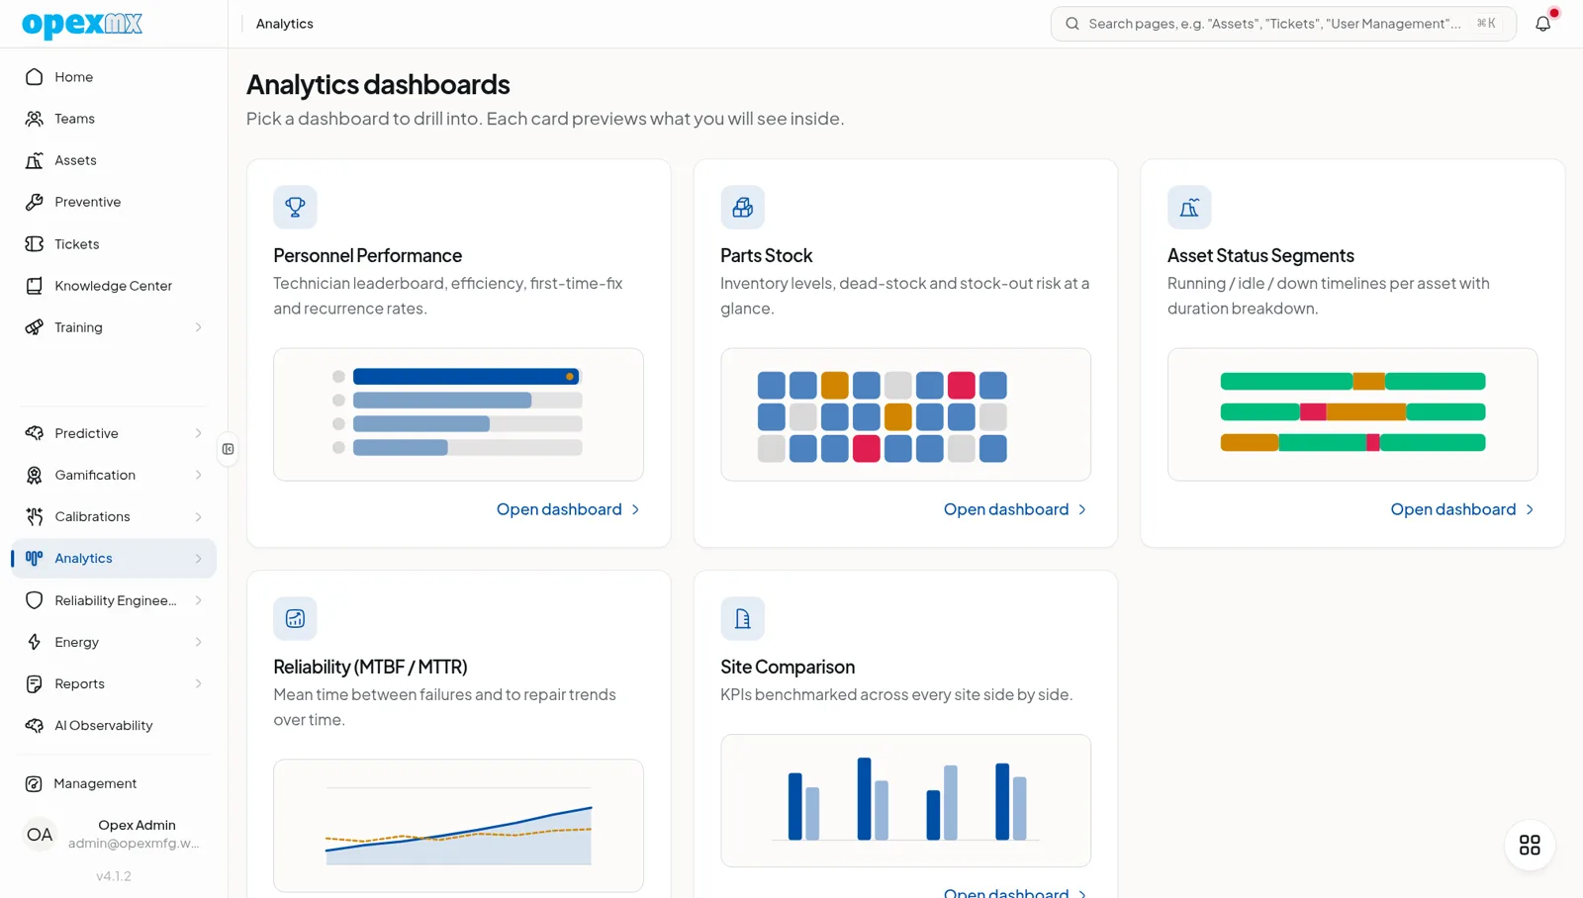
Task: Click the Site Comparison bar chart preview
Action: point(905,801)
